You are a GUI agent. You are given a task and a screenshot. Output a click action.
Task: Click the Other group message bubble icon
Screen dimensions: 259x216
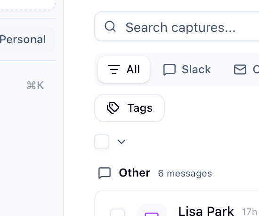coord(105,173)
